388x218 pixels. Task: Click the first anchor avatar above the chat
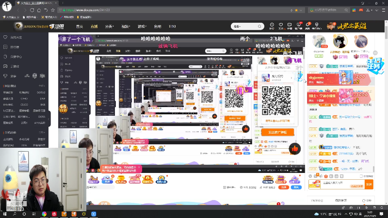319,41
